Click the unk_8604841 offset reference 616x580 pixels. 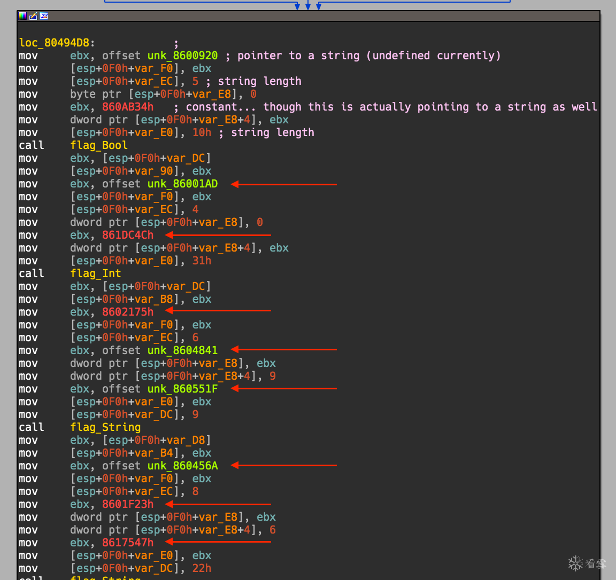[182, 350]
